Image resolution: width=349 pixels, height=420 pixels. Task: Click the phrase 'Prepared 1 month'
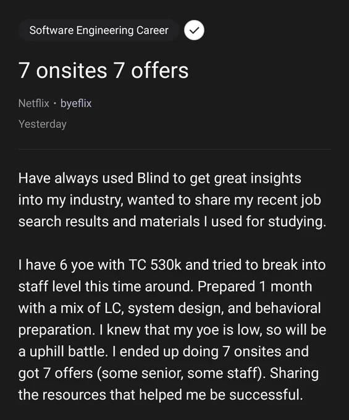pyautogui.click(x=254, y=287)
